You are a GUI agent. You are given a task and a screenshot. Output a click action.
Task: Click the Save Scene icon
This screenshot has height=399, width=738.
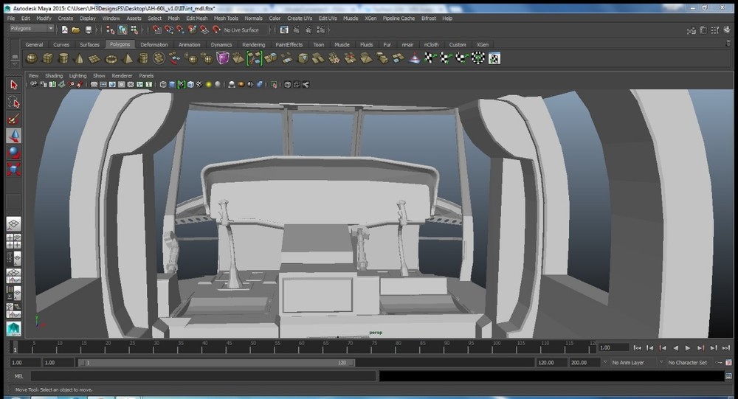[x=89, y=30]
